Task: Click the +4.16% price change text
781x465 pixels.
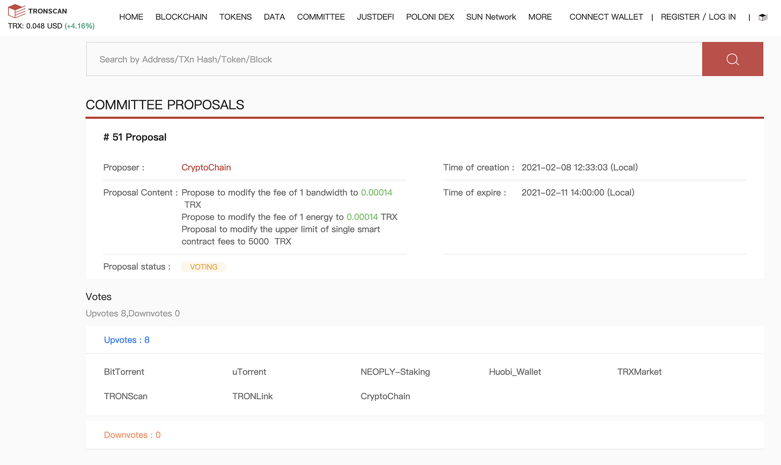Action: [x=79, y=26]
